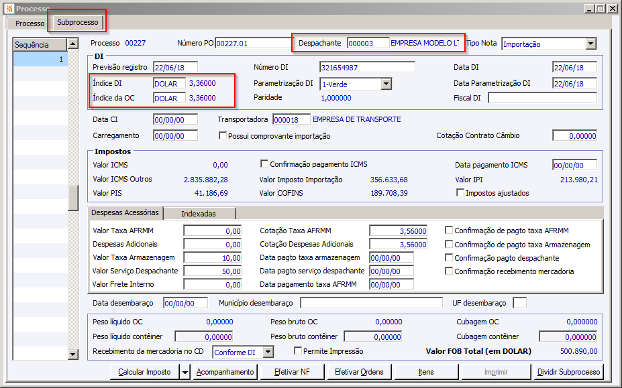Screen dimensions: 622x388
Task: Enable Confirmação pagamento ICMS checkbox
Action: tap(264, 164)
